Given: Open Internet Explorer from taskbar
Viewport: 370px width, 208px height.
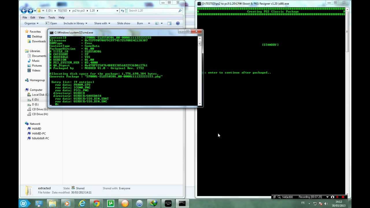Looking at the screenshot, I should 82,204.
